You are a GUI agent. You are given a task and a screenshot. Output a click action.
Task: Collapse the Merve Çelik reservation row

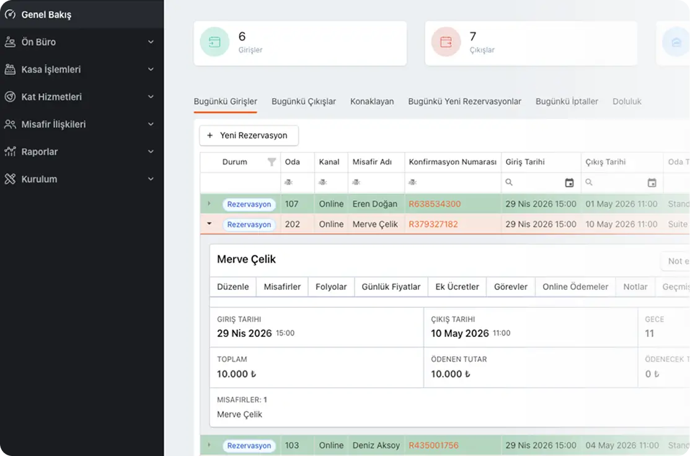tap(209, 224)
